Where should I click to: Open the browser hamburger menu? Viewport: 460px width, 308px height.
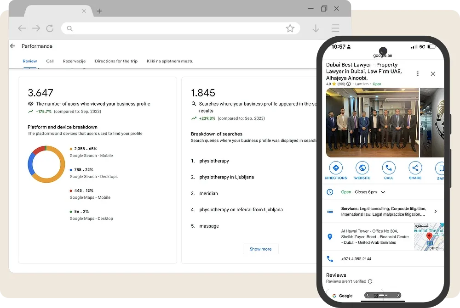[x=335, y=28]
